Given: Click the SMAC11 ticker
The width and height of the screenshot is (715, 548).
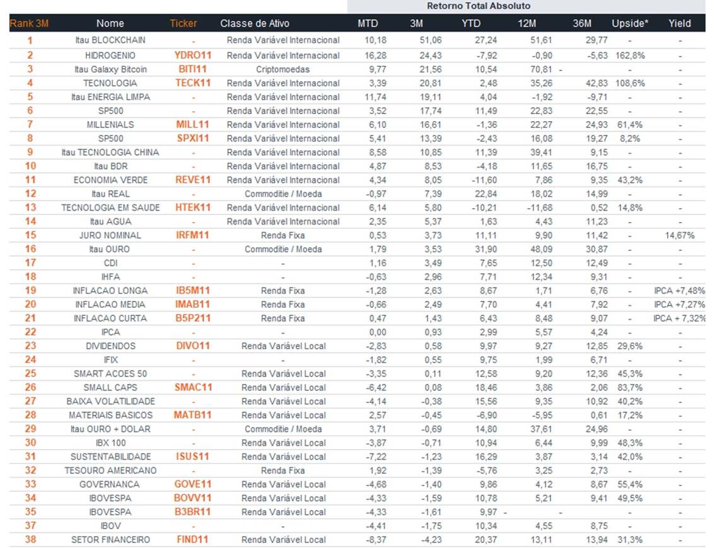Looking at the screenshot, I should (x=193, y=387).
